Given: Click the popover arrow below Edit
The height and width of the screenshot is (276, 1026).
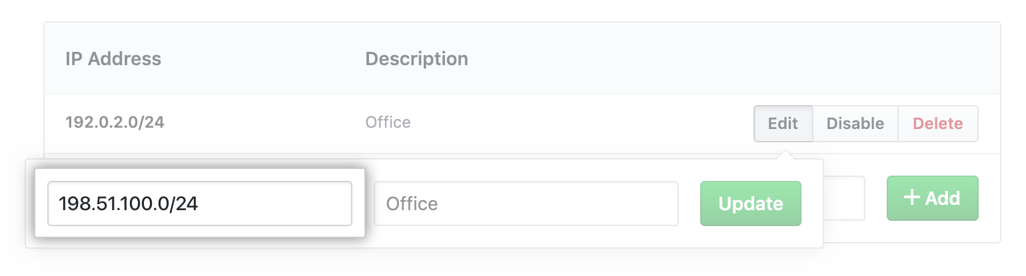Looking at the screenshot, I should 785,155.
